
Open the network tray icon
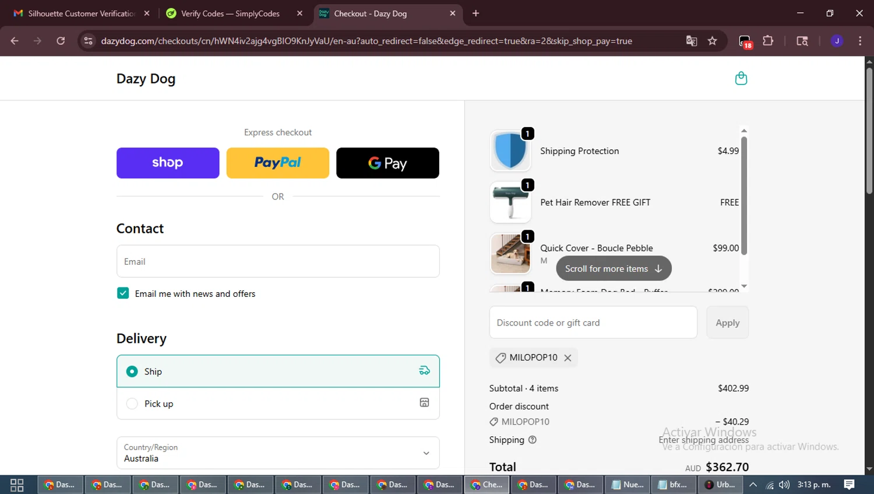tap(769, 485)
